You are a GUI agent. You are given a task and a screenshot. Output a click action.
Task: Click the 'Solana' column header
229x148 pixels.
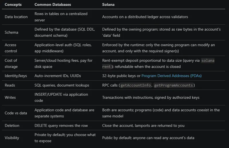tap(108, 5)
